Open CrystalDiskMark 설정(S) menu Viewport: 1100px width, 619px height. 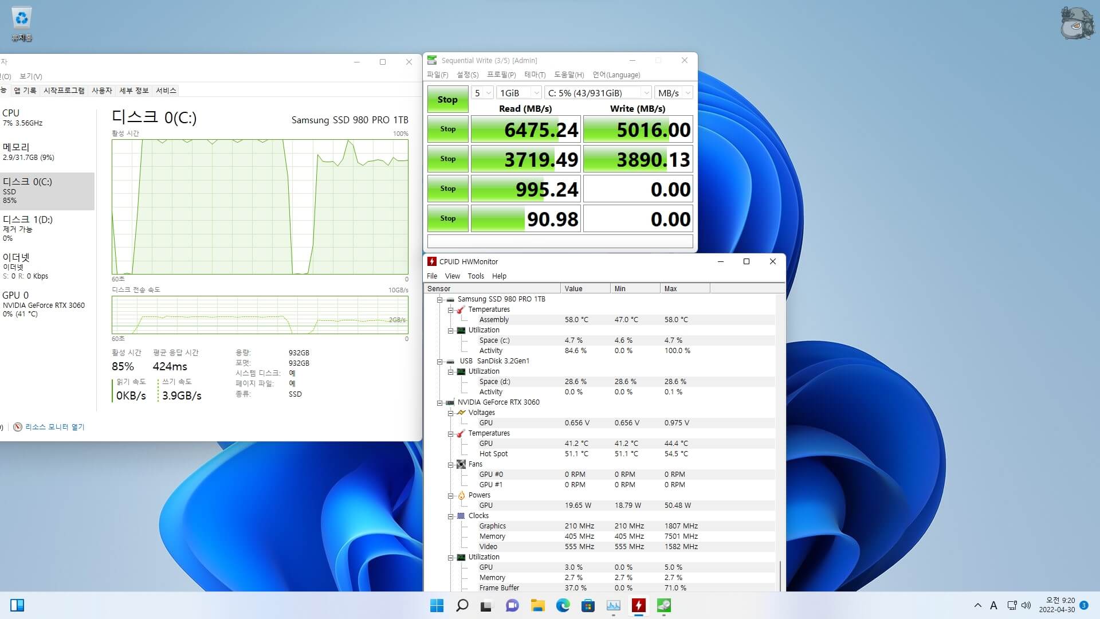click(x=467, y=75)
